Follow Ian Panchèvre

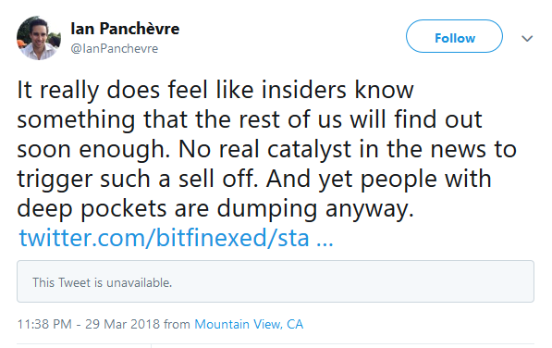pos(454,36)
